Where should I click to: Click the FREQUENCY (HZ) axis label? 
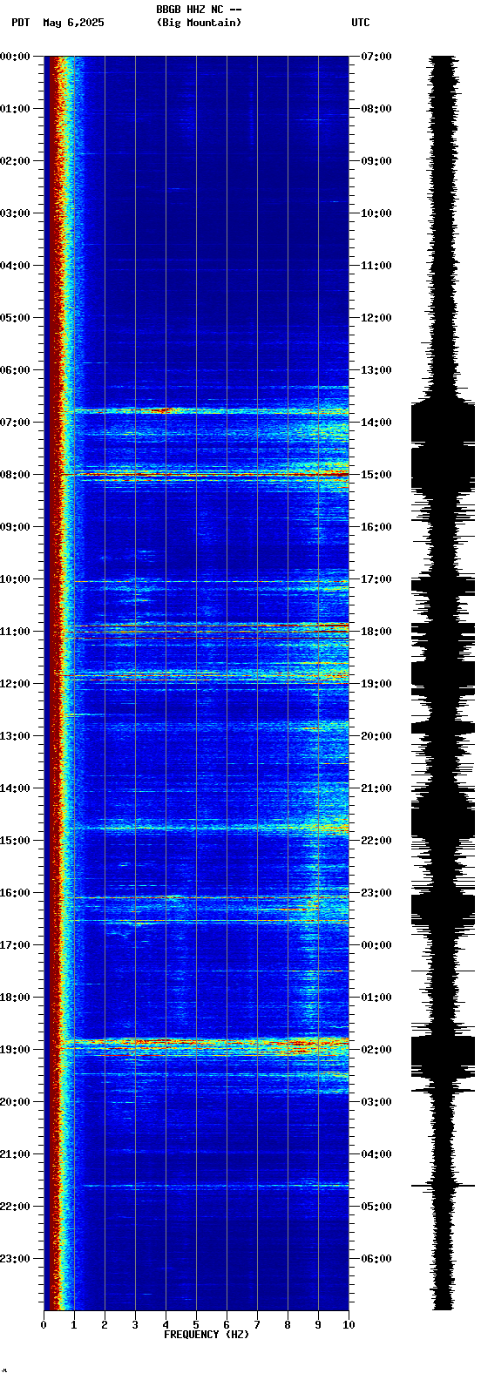click(x=207, y=1335)
